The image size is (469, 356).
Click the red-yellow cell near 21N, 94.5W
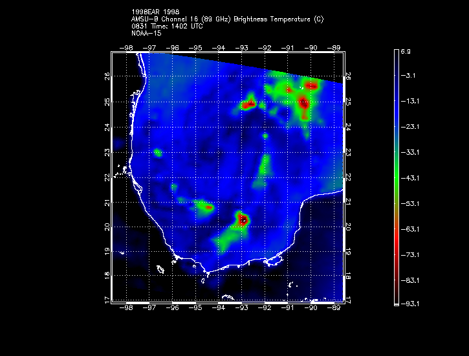(206, 208)
